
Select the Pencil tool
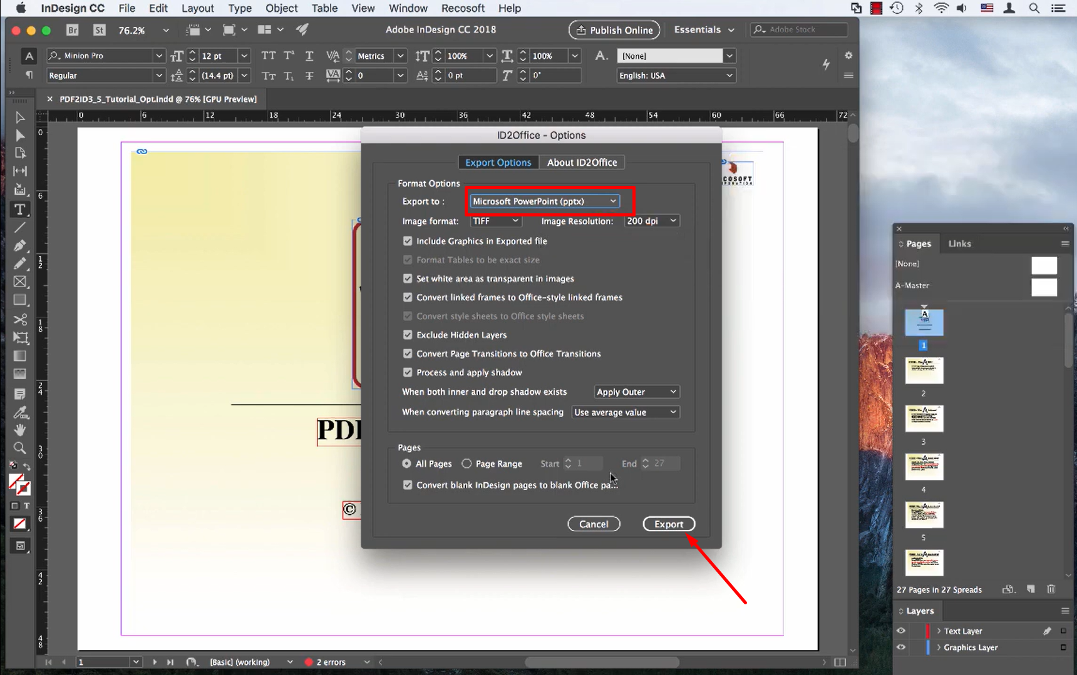coord(20,263)
